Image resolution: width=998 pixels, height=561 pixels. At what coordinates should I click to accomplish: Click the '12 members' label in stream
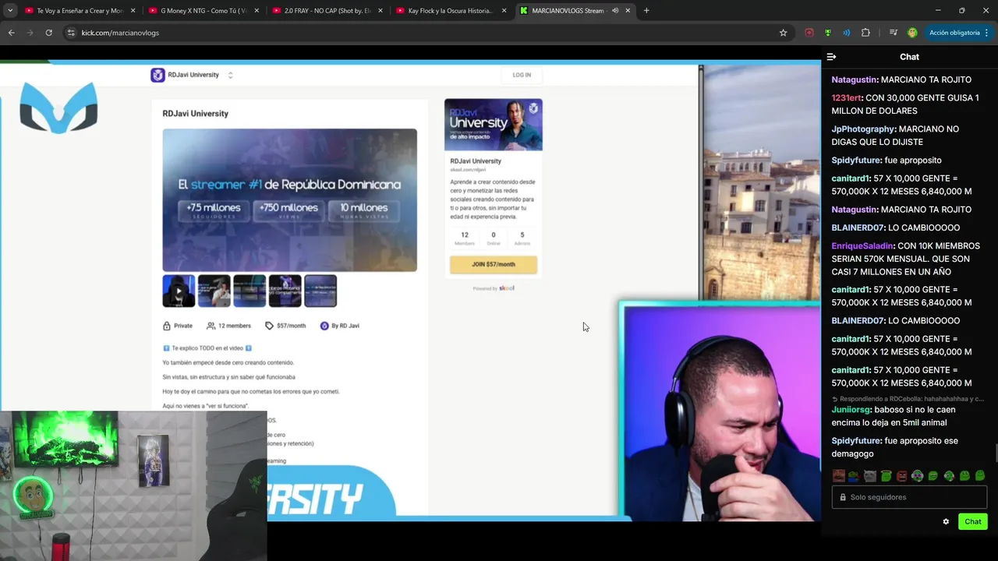228,326
